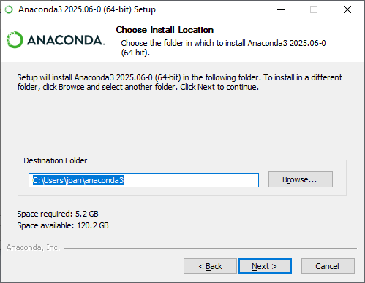Go to the next step with Next >
The image size is (365, 283).
pyautogui.click(x=265, y=266)
